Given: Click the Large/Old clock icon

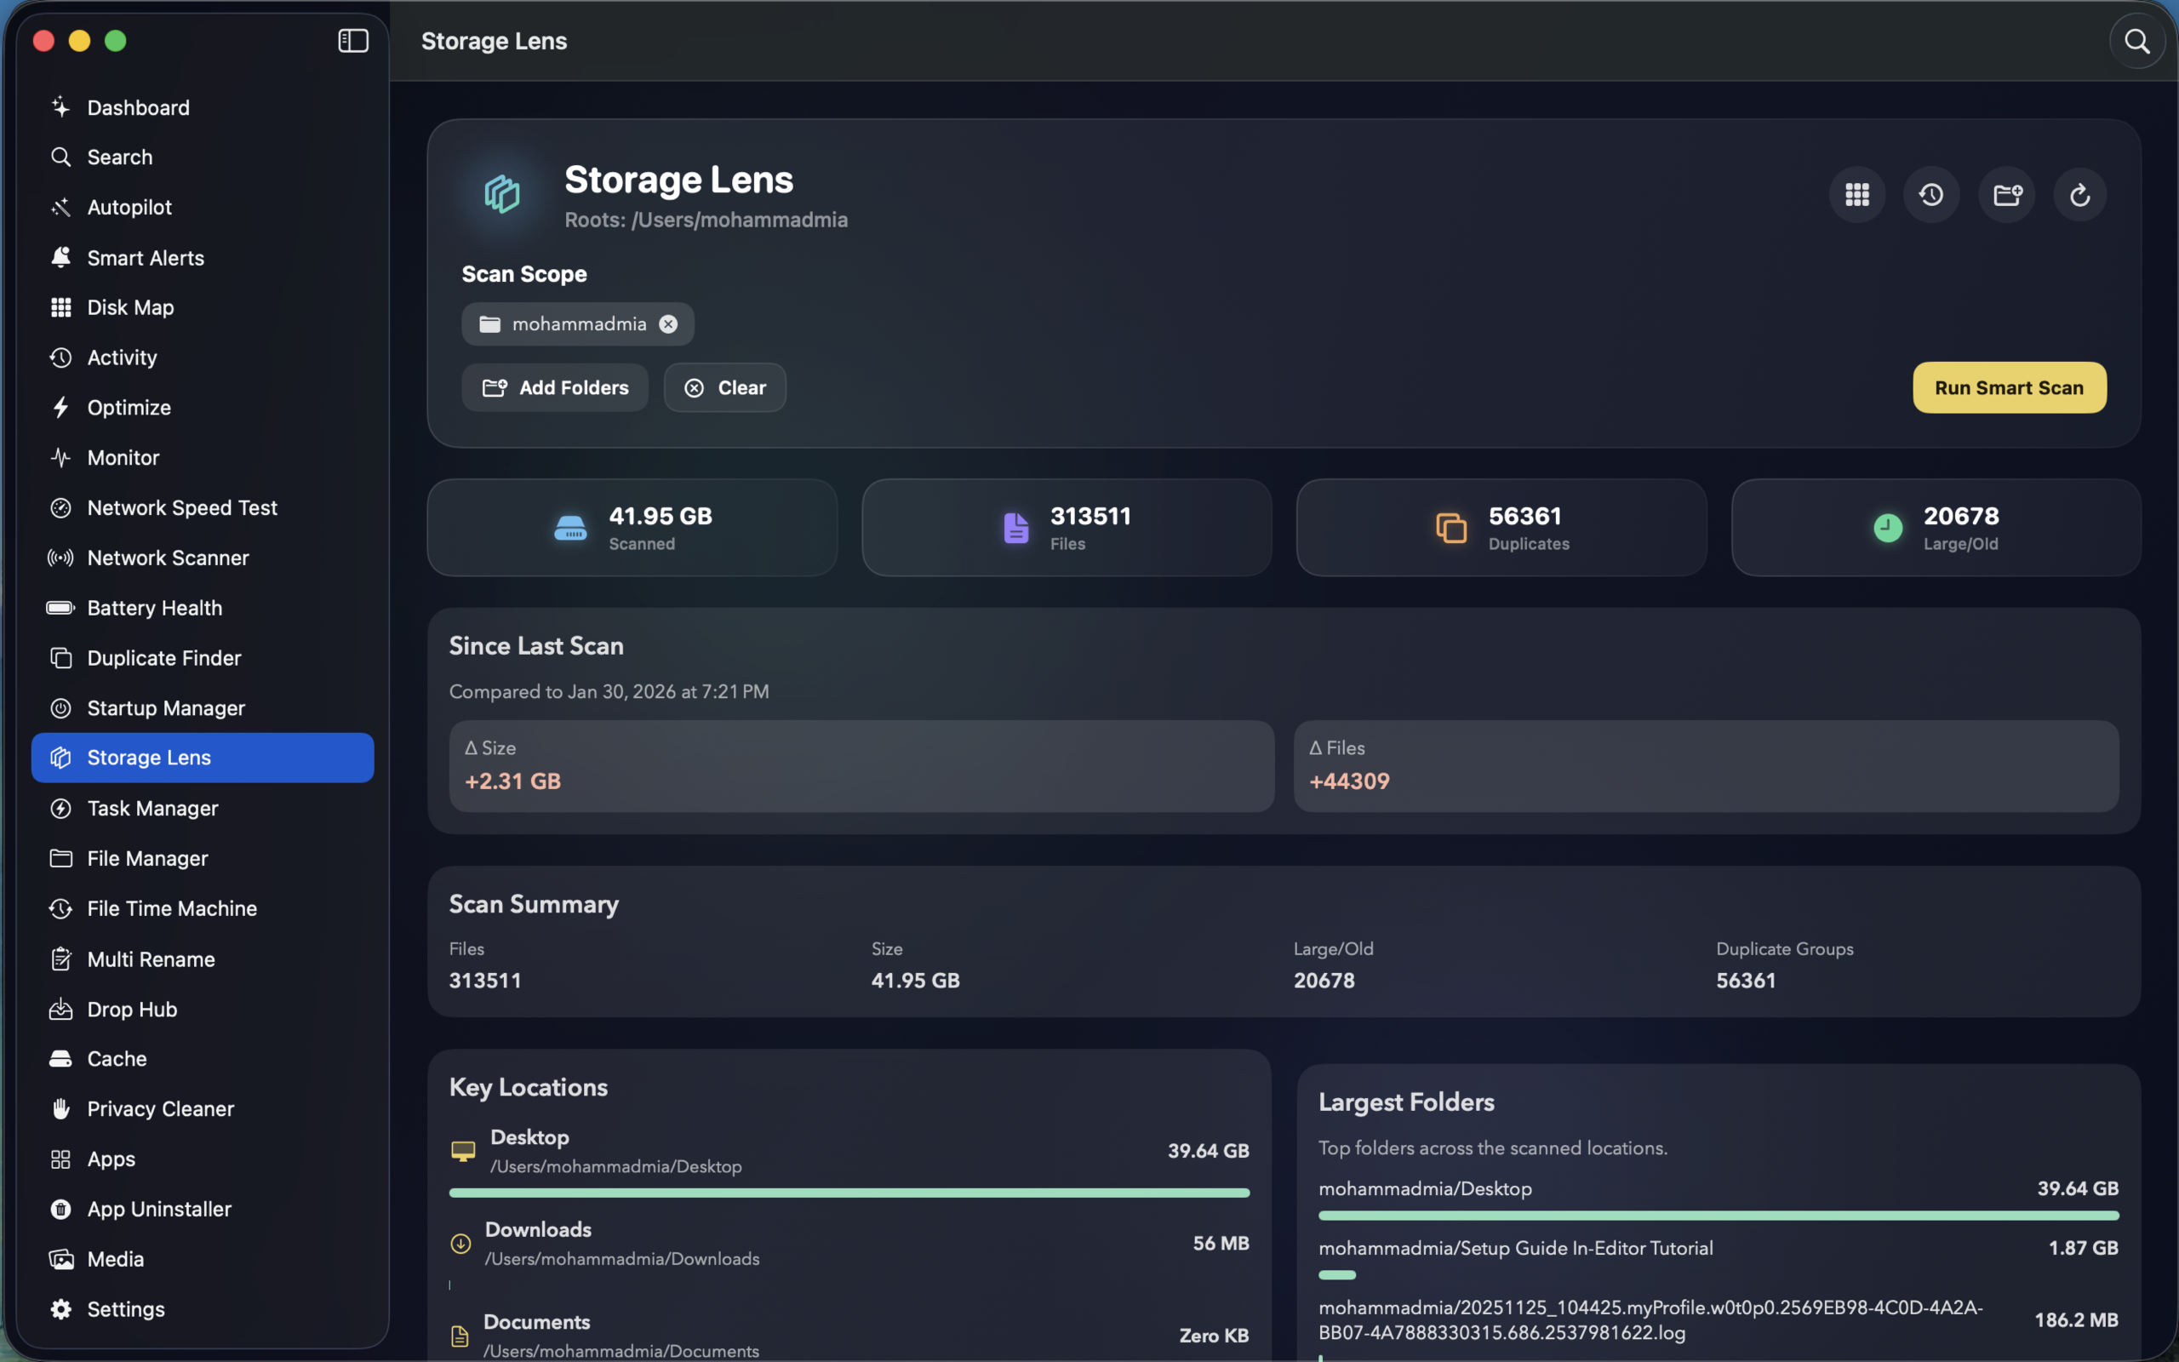Looking at the screenshot, I should (x=1888, y=528).
